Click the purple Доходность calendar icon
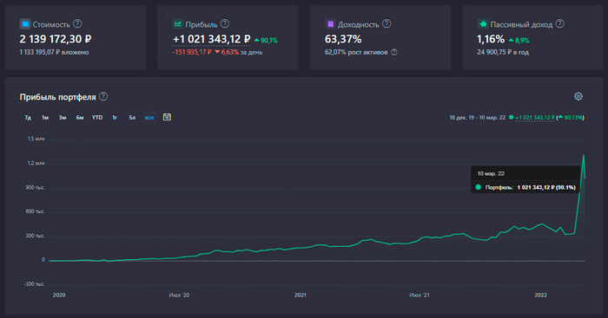Viewport: 608px width, 318px height. pos(330,24)
